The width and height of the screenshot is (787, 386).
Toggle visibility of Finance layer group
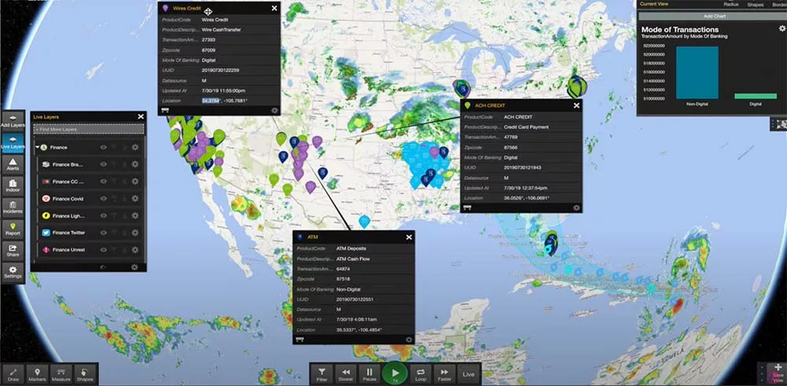coord(103,147)
